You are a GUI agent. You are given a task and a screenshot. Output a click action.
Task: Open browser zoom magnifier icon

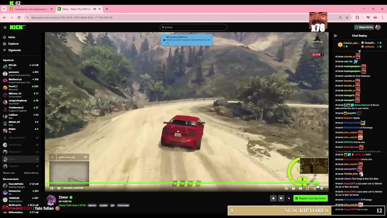(340, 18)
